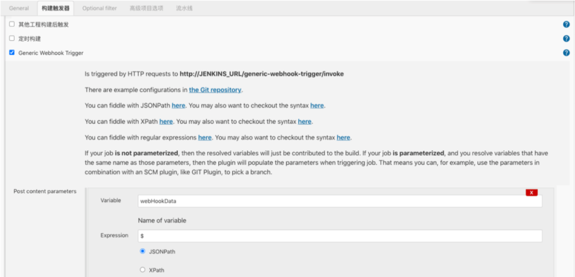Open XPath syntax here link
This screenshot has width=575, height=277.
[305, 121]
